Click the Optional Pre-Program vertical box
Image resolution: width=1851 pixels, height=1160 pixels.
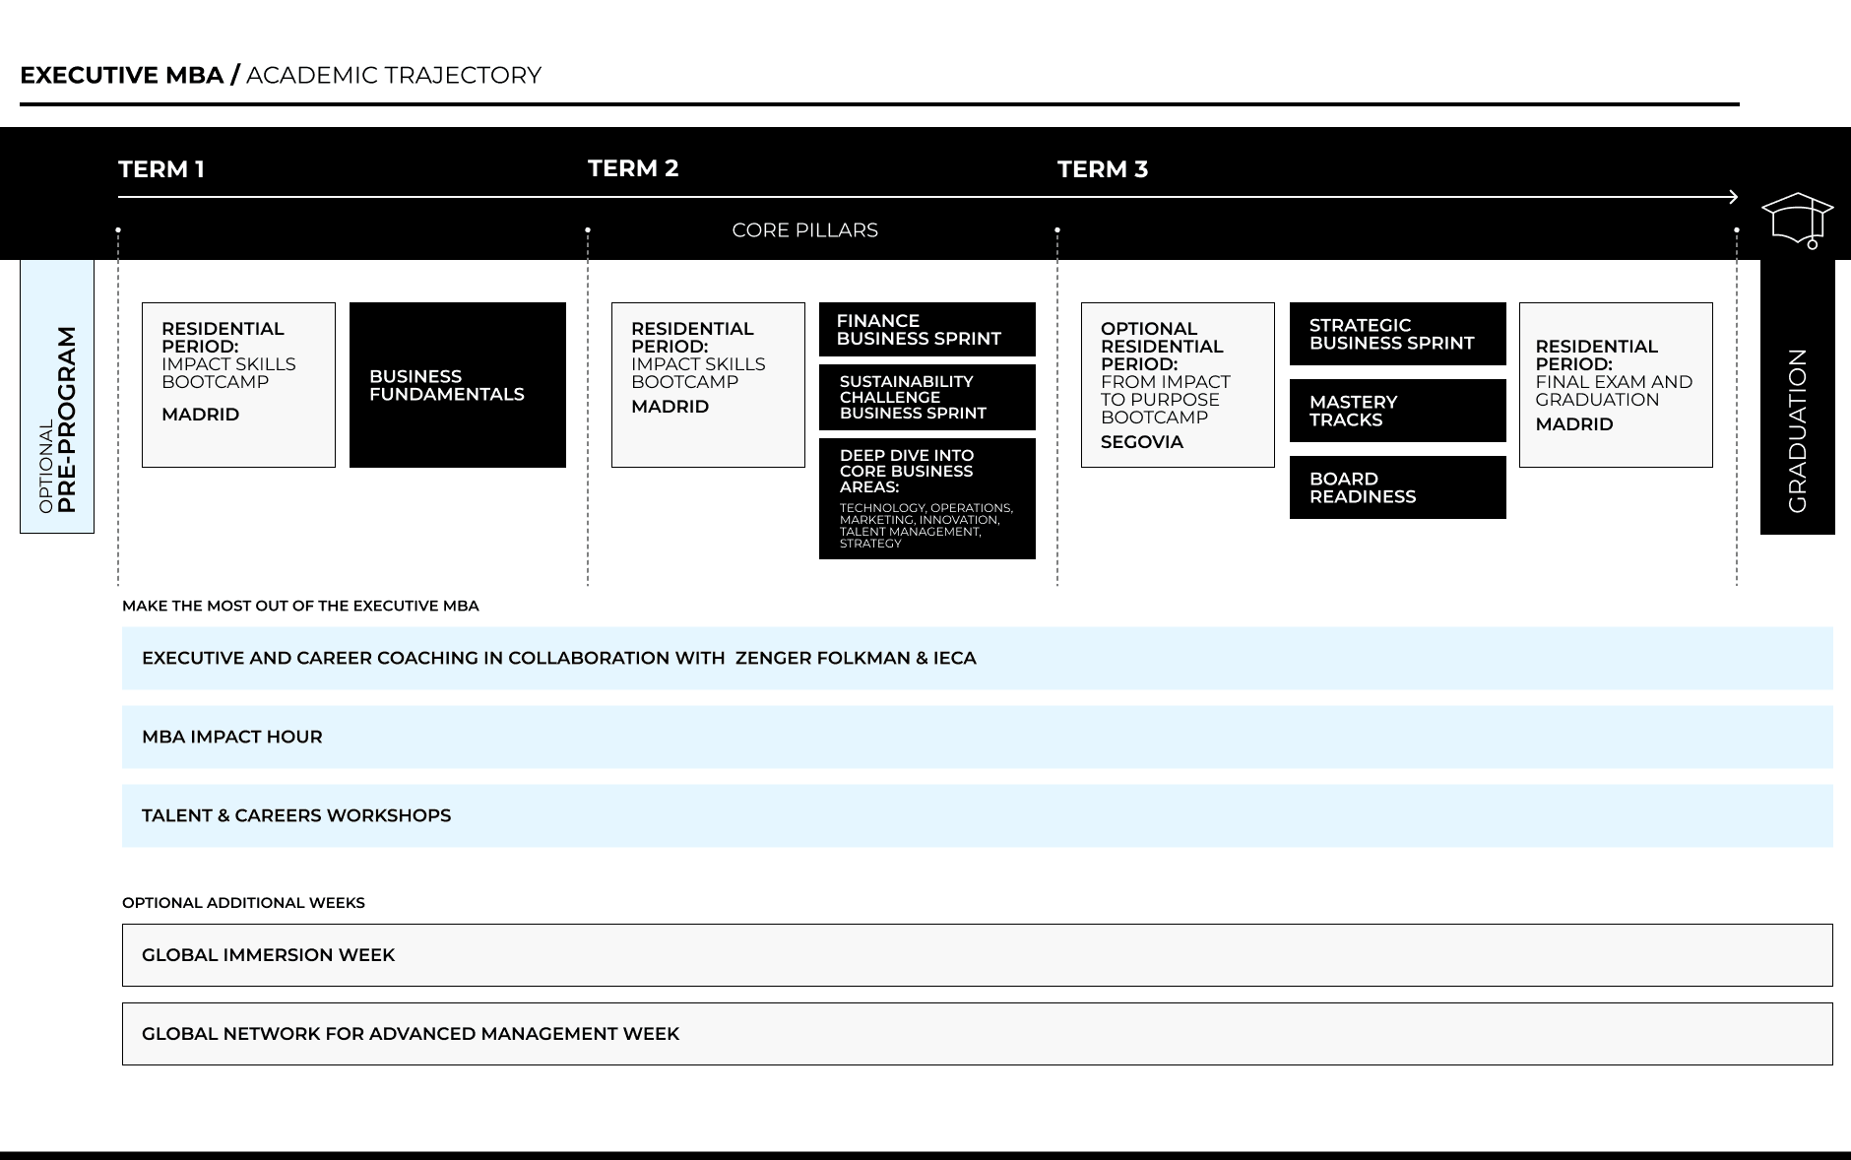pyautogui.click(x=57, y=397)
